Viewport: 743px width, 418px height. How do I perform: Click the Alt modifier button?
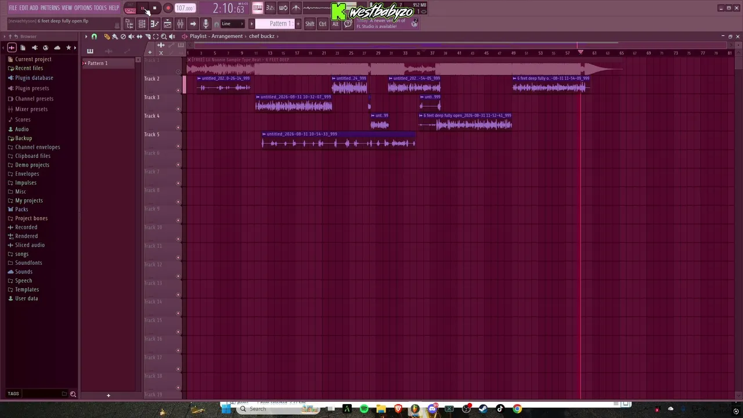335,24
